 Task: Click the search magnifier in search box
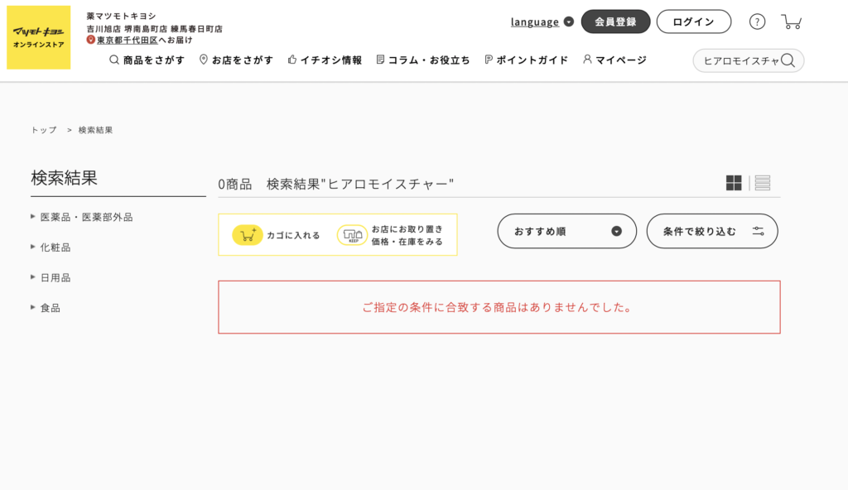788,60
